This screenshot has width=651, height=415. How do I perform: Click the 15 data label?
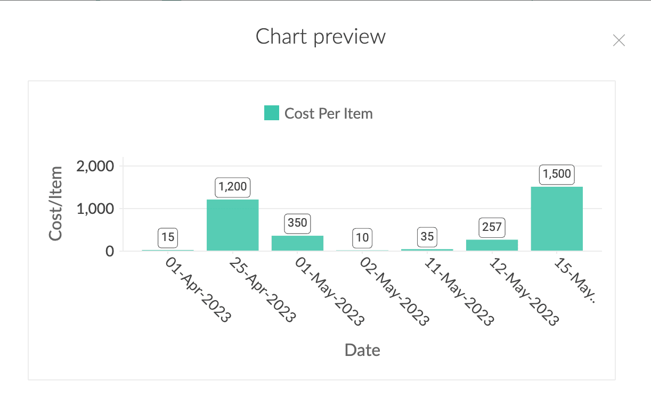click(168, 237)
